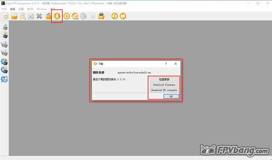Open the 读/写 menu
Screen dimensions: 272x160
30,9
